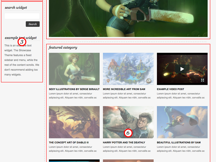
Task: Click the 'featured category' heading
Action: 63,47
